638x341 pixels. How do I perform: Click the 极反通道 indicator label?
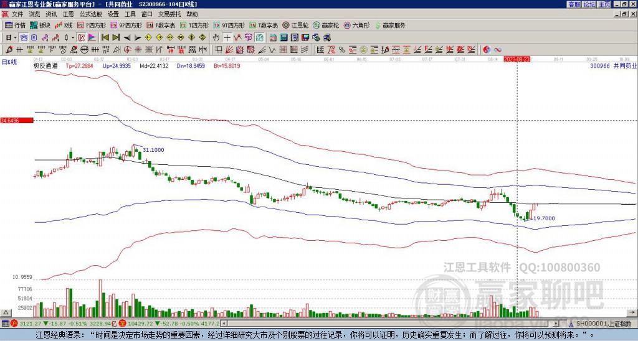pyautogui.click(x=45, y=65)
